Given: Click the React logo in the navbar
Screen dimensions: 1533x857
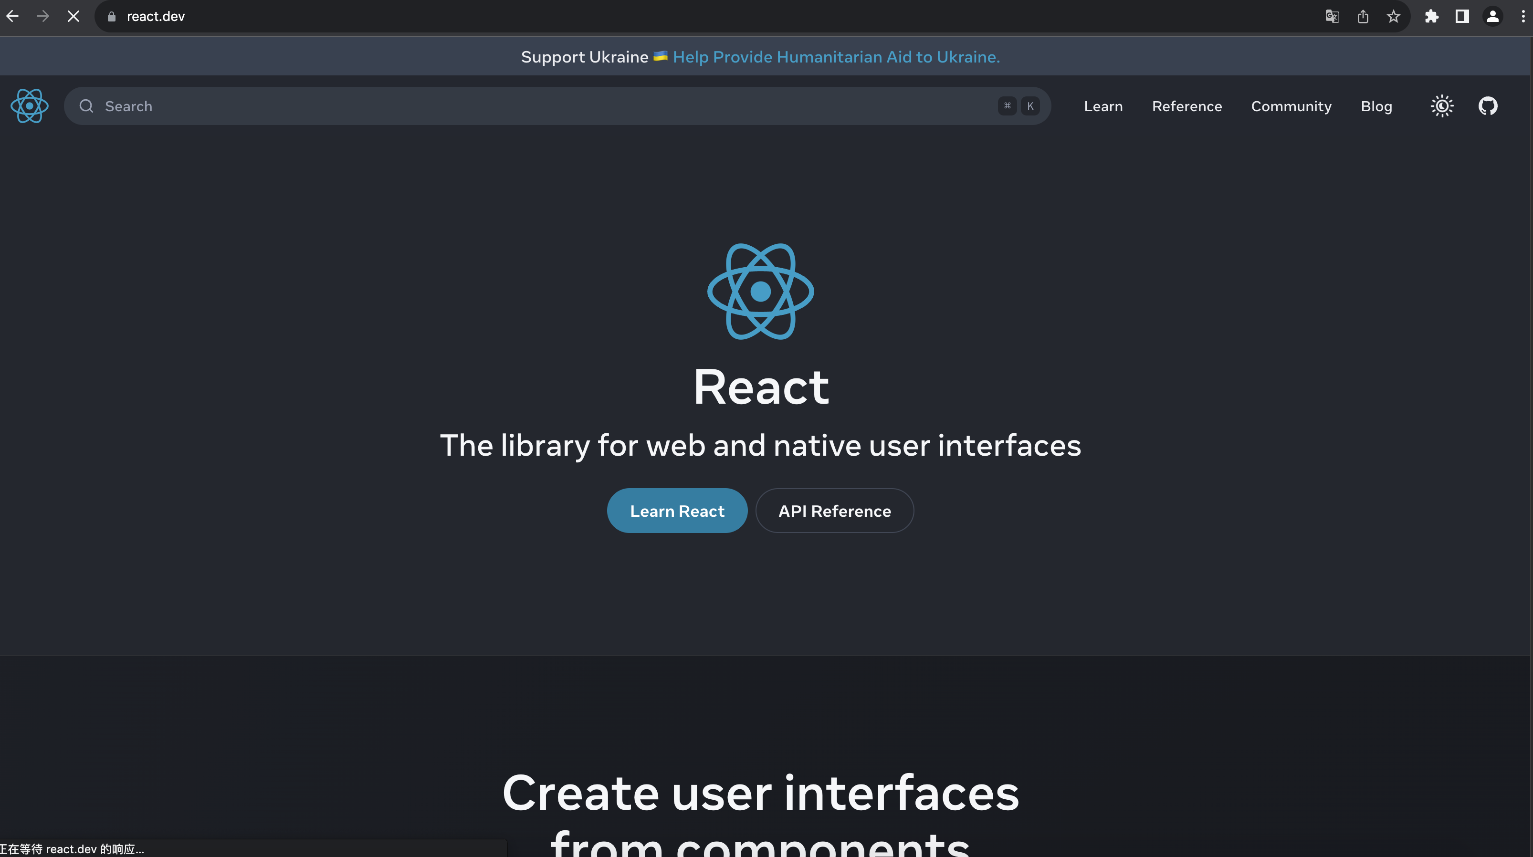Looking at the screenshot, I should click(x=29, y=106).
